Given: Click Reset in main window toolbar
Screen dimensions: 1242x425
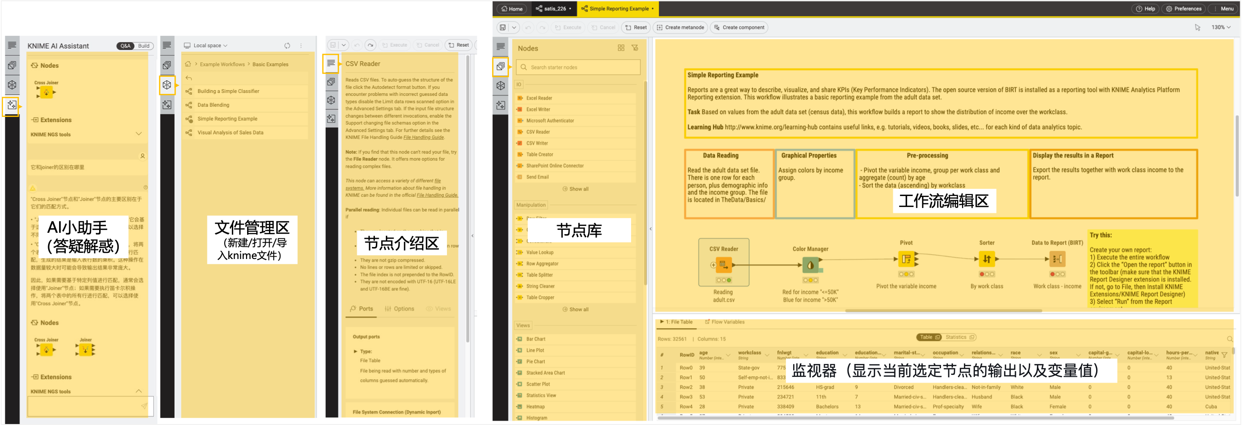Looking at the screenshot, I should (636, 28).
